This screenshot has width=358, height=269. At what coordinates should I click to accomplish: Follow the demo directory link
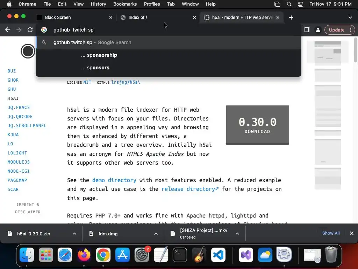114,180
